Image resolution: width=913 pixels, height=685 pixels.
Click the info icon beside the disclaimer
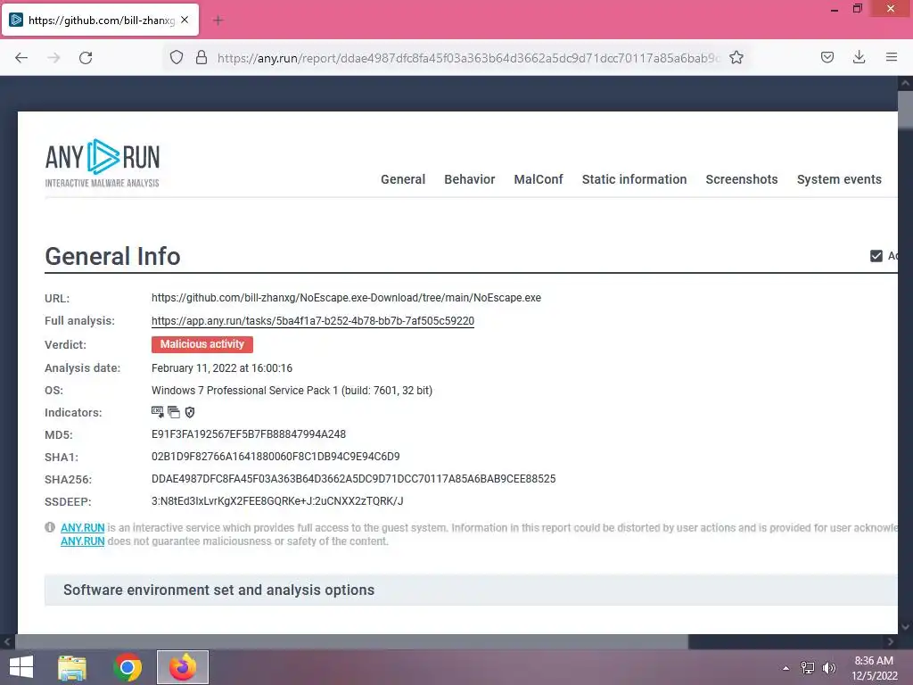tap(50, 528)
